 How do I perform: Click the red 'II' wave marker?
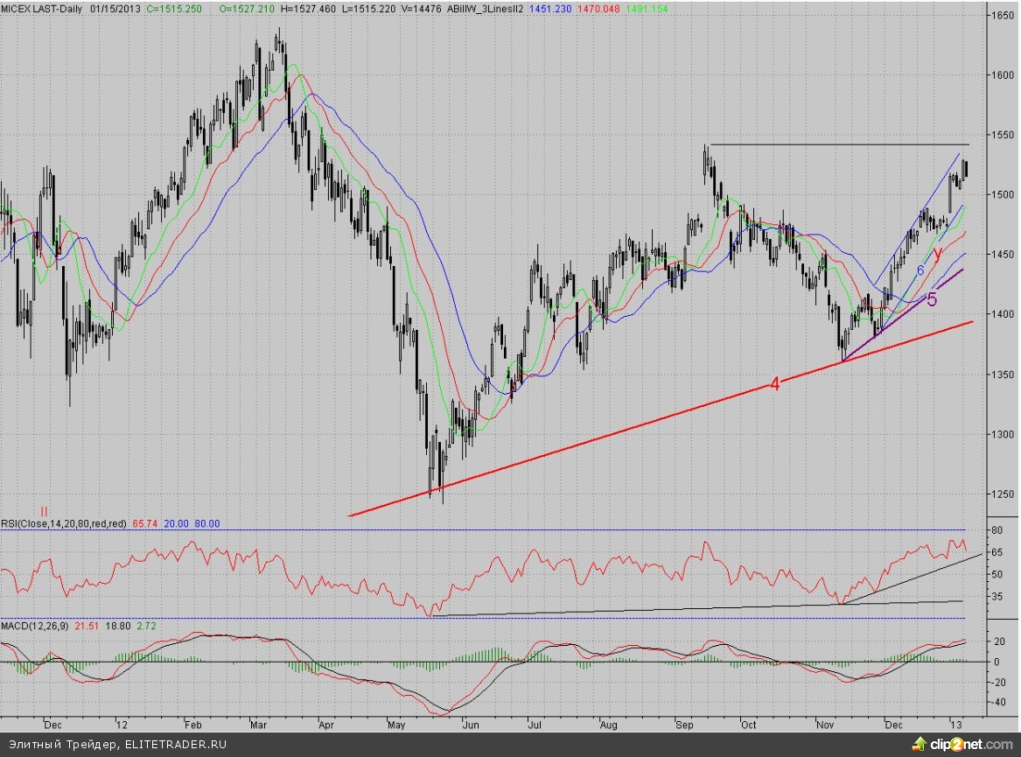click(44, 510)
